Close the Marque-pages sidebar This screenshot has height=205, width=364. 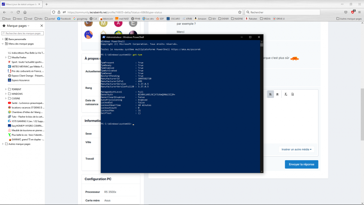pos(41,26)
